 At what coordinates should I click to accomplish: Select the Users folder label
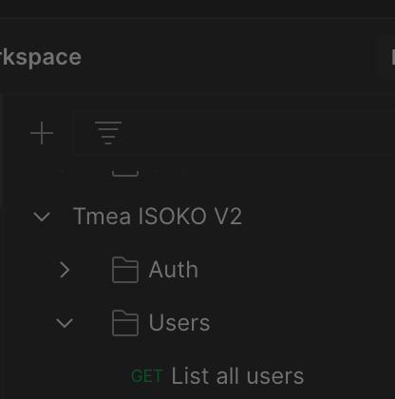[179, 323]
